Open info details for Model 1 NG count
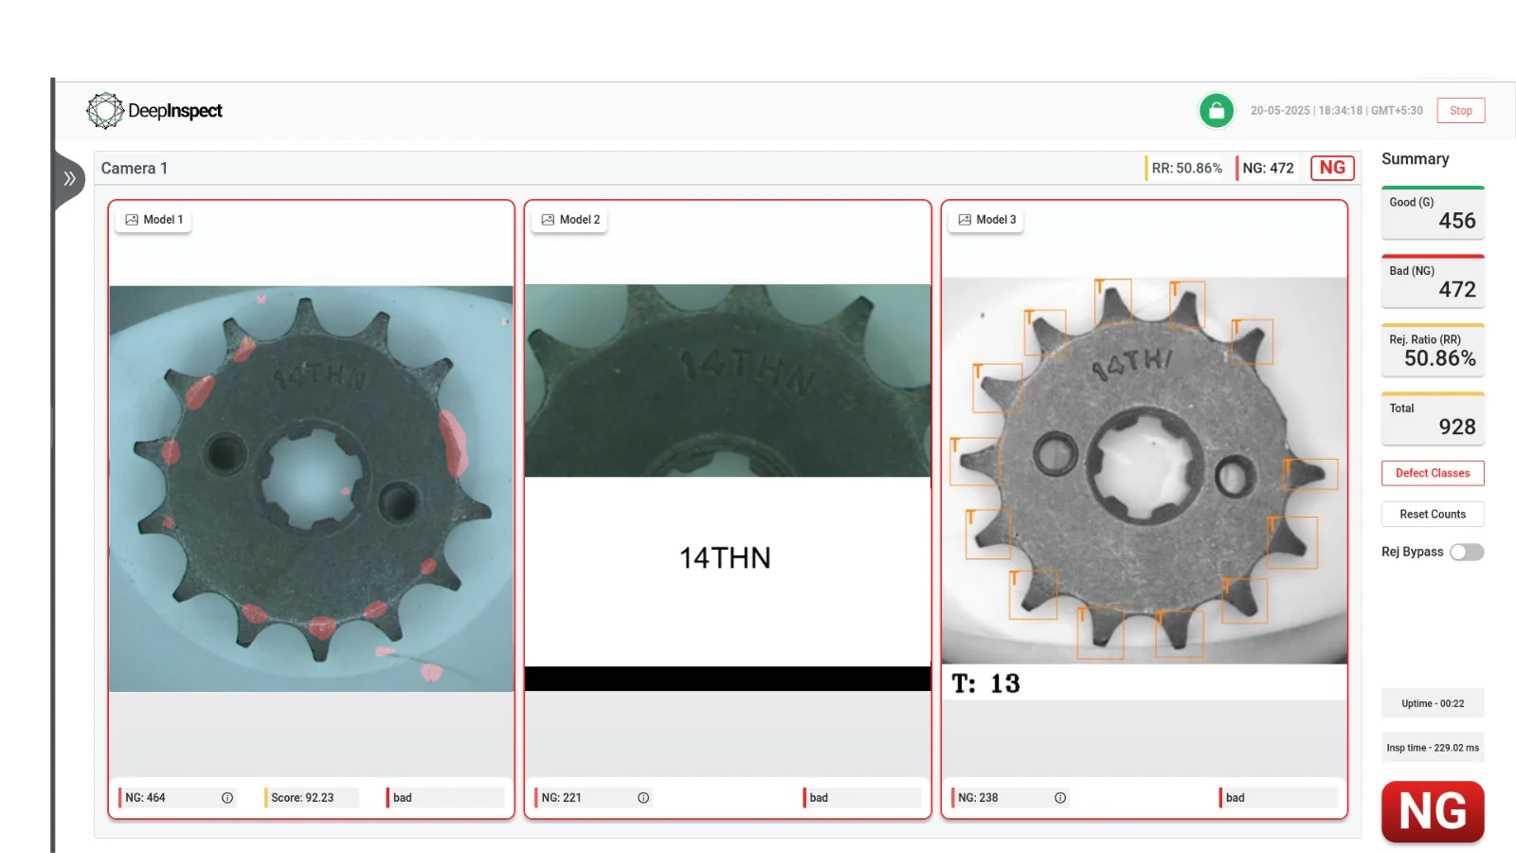 [x=227, y=797]
